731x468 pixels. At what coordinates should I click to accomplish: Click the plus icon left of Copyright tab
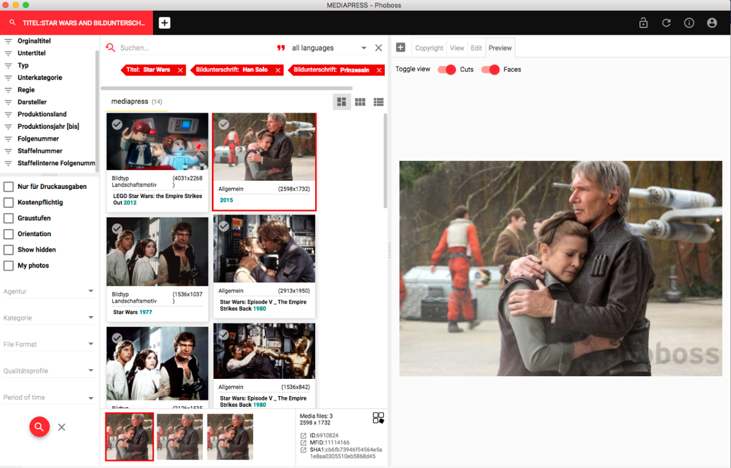click(x=401, y=47)
